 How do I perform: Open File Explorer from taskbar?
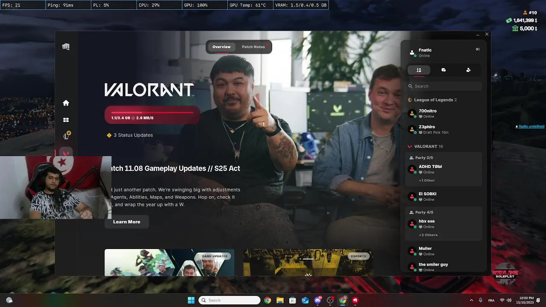coord(280,300)
